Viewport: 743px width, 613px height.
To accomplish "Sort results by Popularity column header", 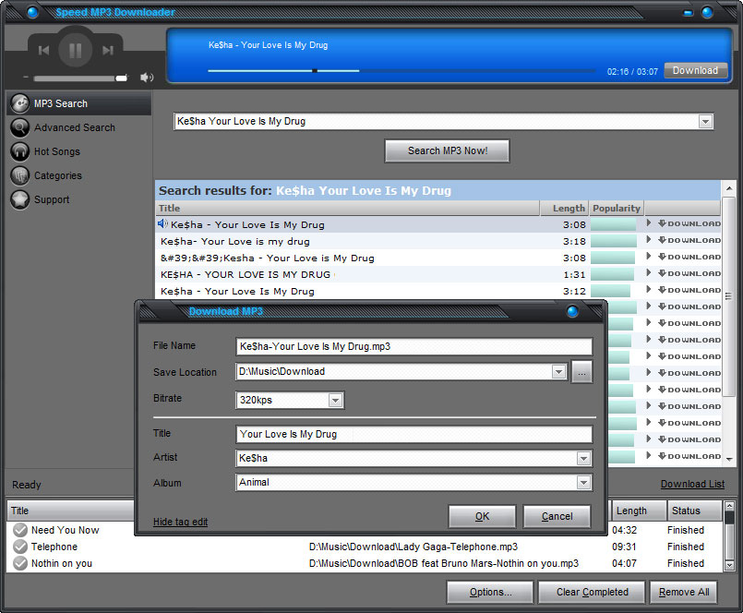I will pyautogui.click(x=616, y=208).
